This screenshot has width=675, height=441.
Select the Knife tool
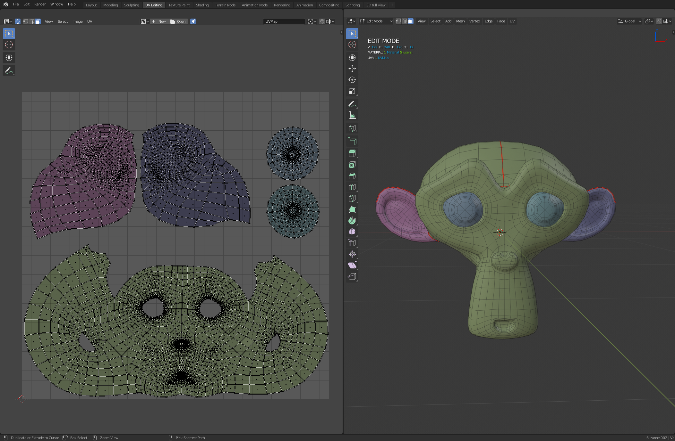tap(352, 198)
